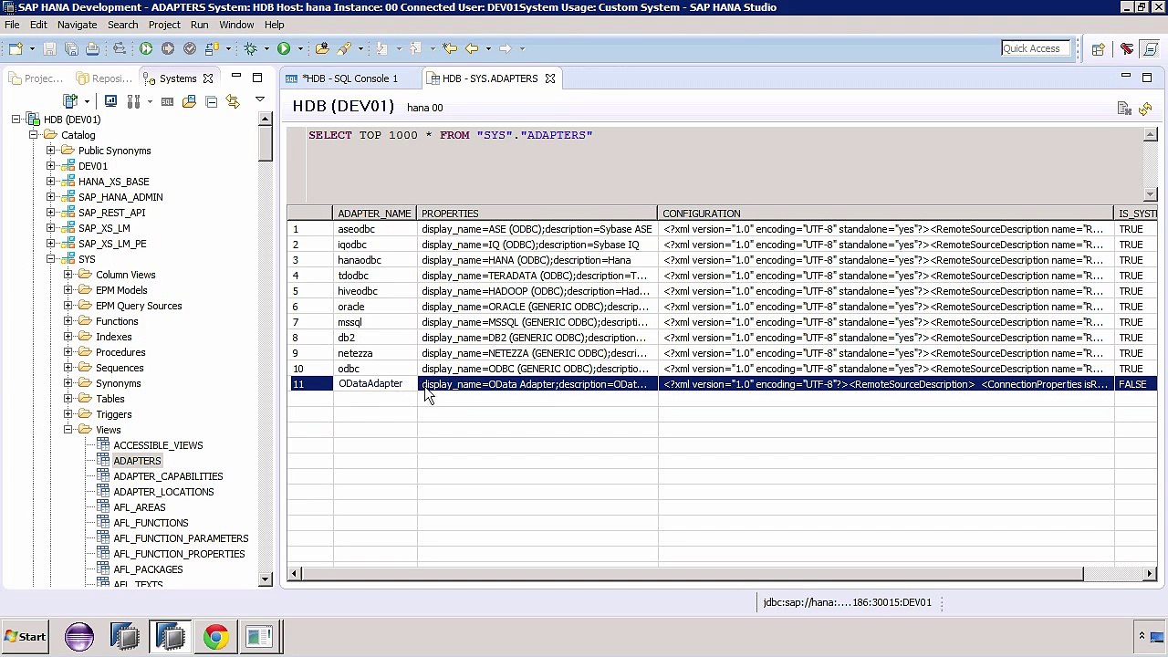This screenshot has width=1168, height=657.
Task: Open the Systems view menu triangle
Action: 259,99
